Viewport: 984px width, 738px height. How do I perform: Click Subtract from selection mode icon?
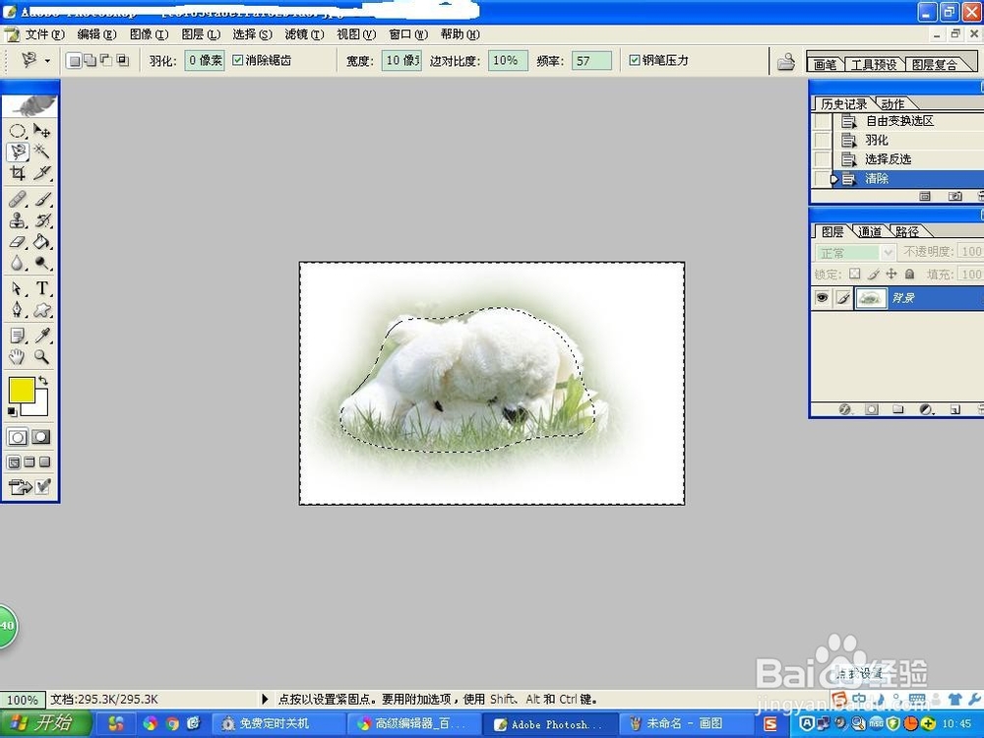point(106,60)
